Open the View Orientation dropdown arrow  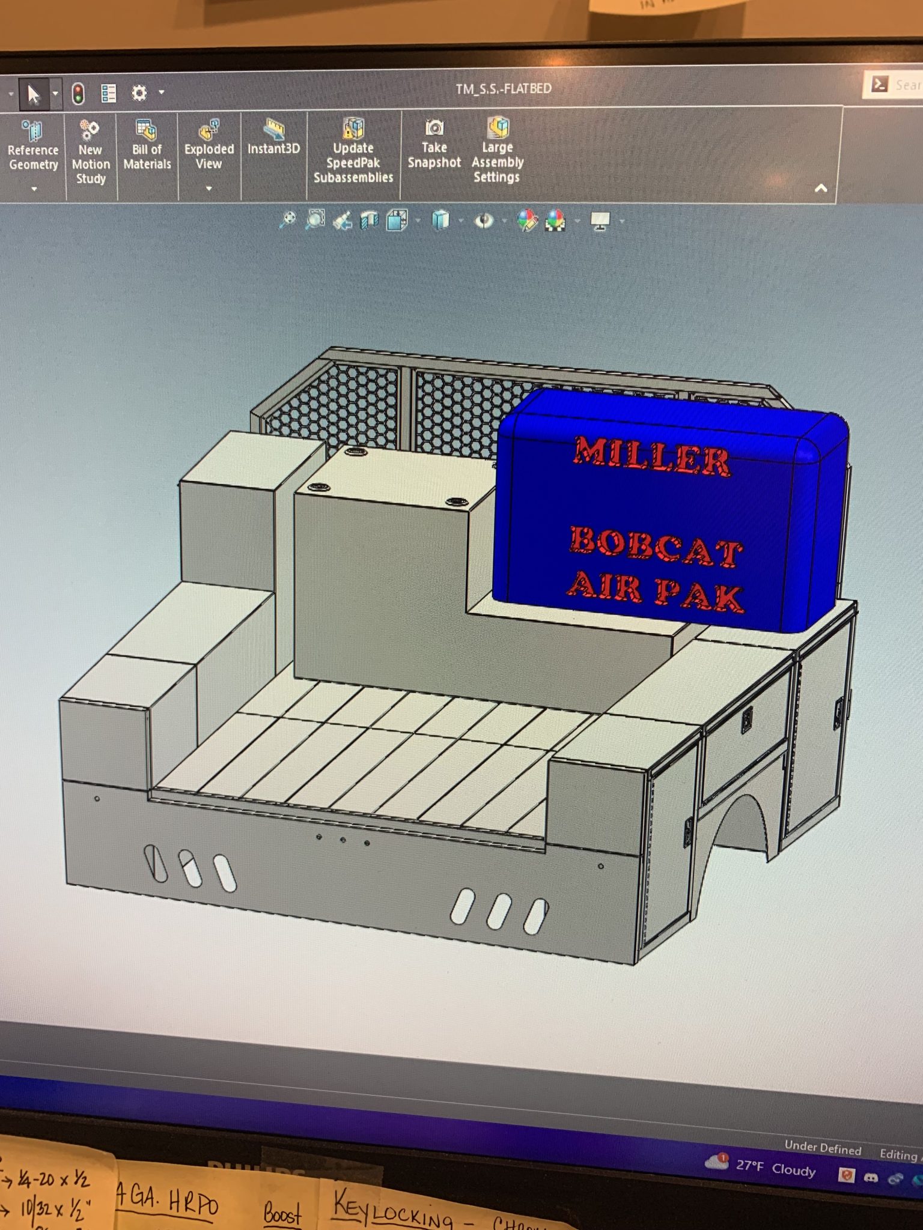(x=418, y=221)
